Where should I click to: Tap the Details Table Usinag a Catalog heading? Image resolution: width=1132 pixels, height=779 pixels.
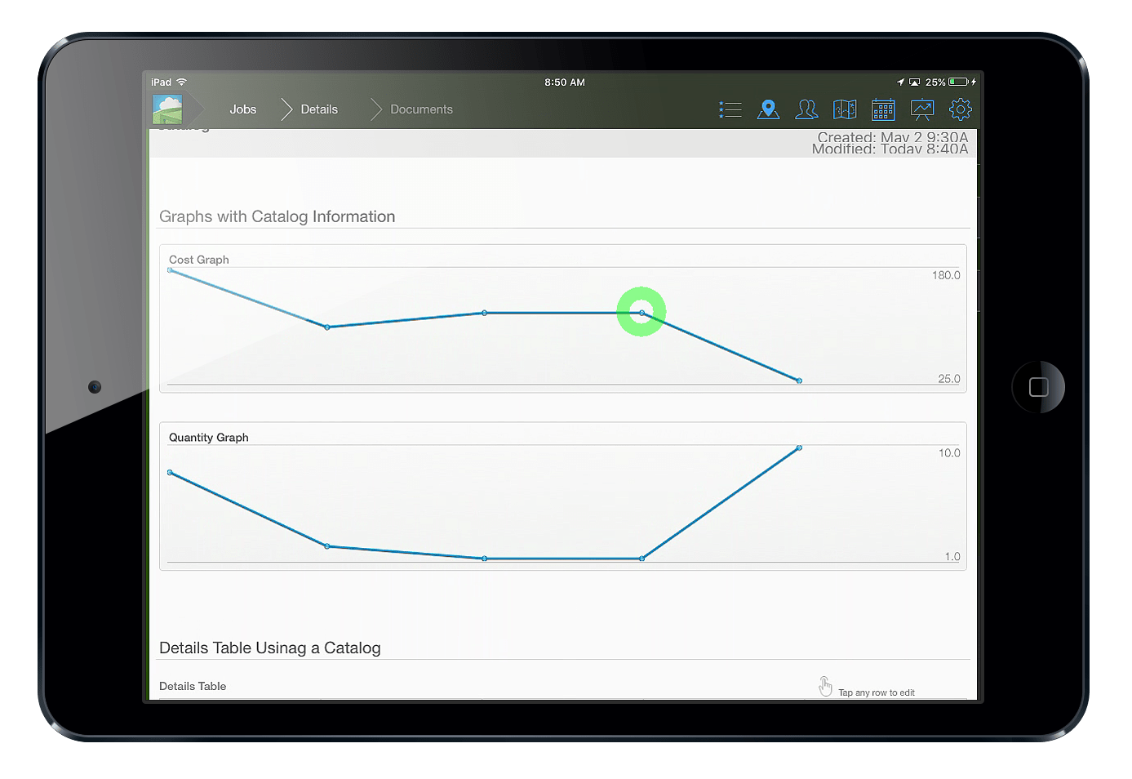coord(270,648)
